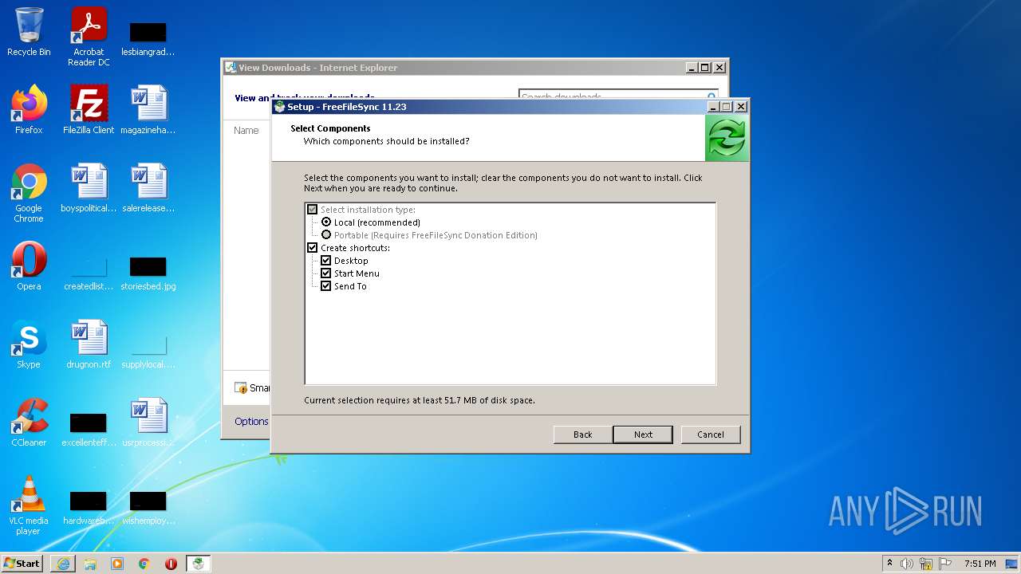Image resolution: width=1021 pixels, height=574 pixels.
Task: Open the Windows Start menu
Action: (22, 564)
